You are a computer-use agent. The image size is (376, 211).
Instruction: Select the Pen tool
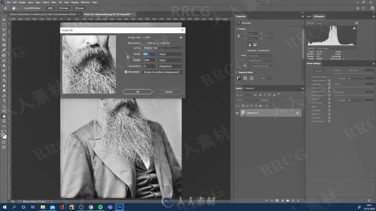(x=4, y=96)
